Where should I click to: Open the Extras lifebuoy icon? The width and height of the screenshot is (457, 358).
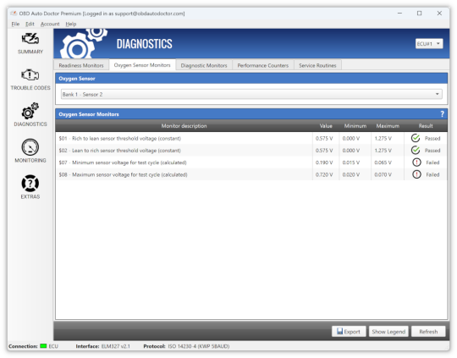pos(30,184)
